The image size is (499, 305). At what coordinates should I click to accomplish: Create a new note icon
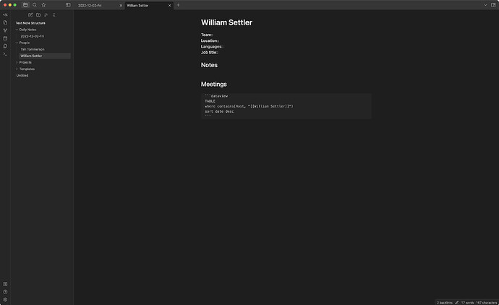point(30,15)
